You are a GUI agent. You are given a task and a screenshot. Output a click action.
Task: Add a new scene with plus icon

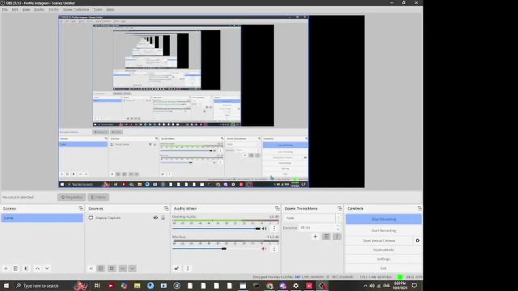tap(6, 268)
